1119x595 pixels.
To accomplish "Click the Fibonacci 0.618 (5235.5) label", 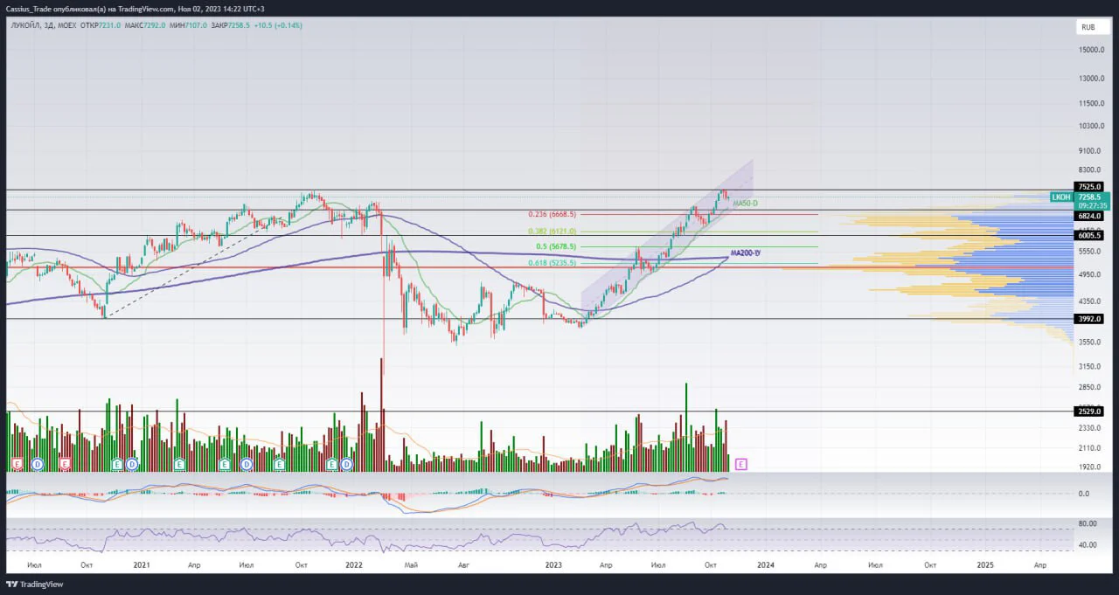I will coord(552,263).
